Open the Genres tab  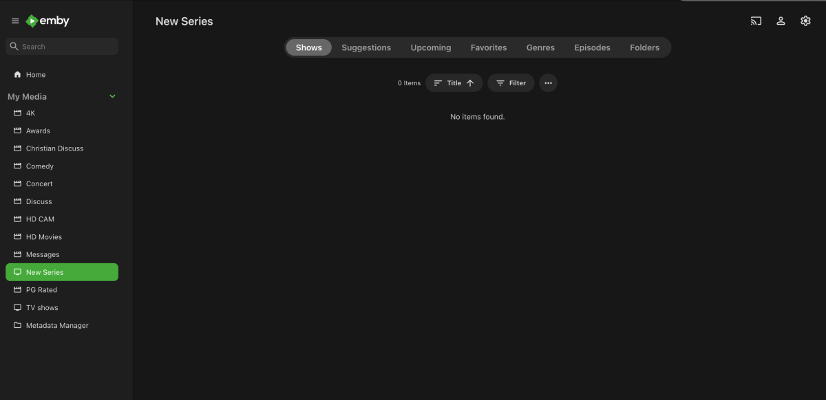tap(540, 47)
